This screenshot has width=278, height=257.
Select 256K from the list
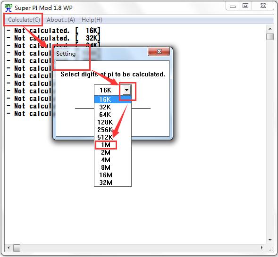click(113, 130)
